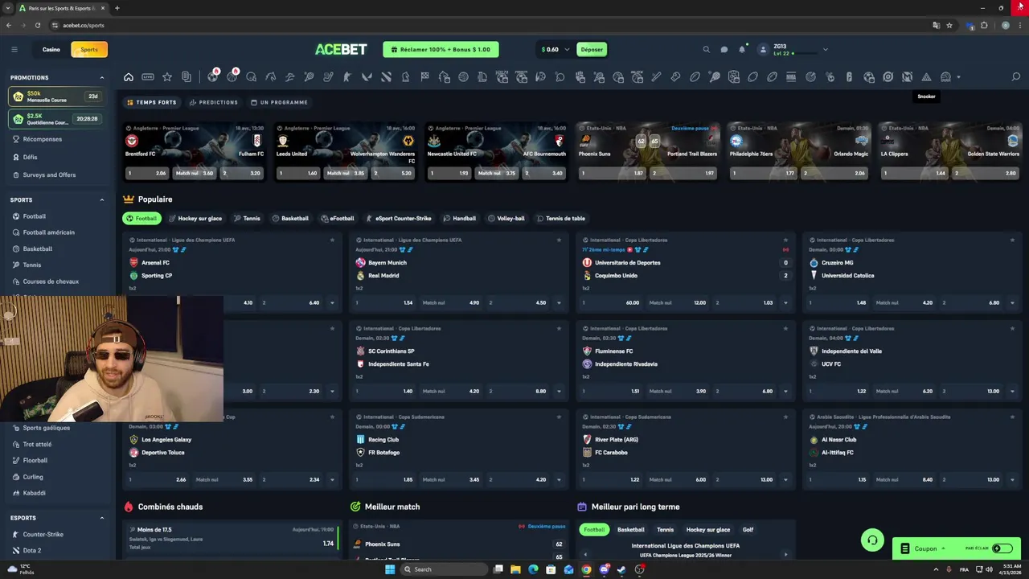The height and width of the screenshot is (579, 1029).
Task: Open favorites star in sports bar
Action: (167, 77)
